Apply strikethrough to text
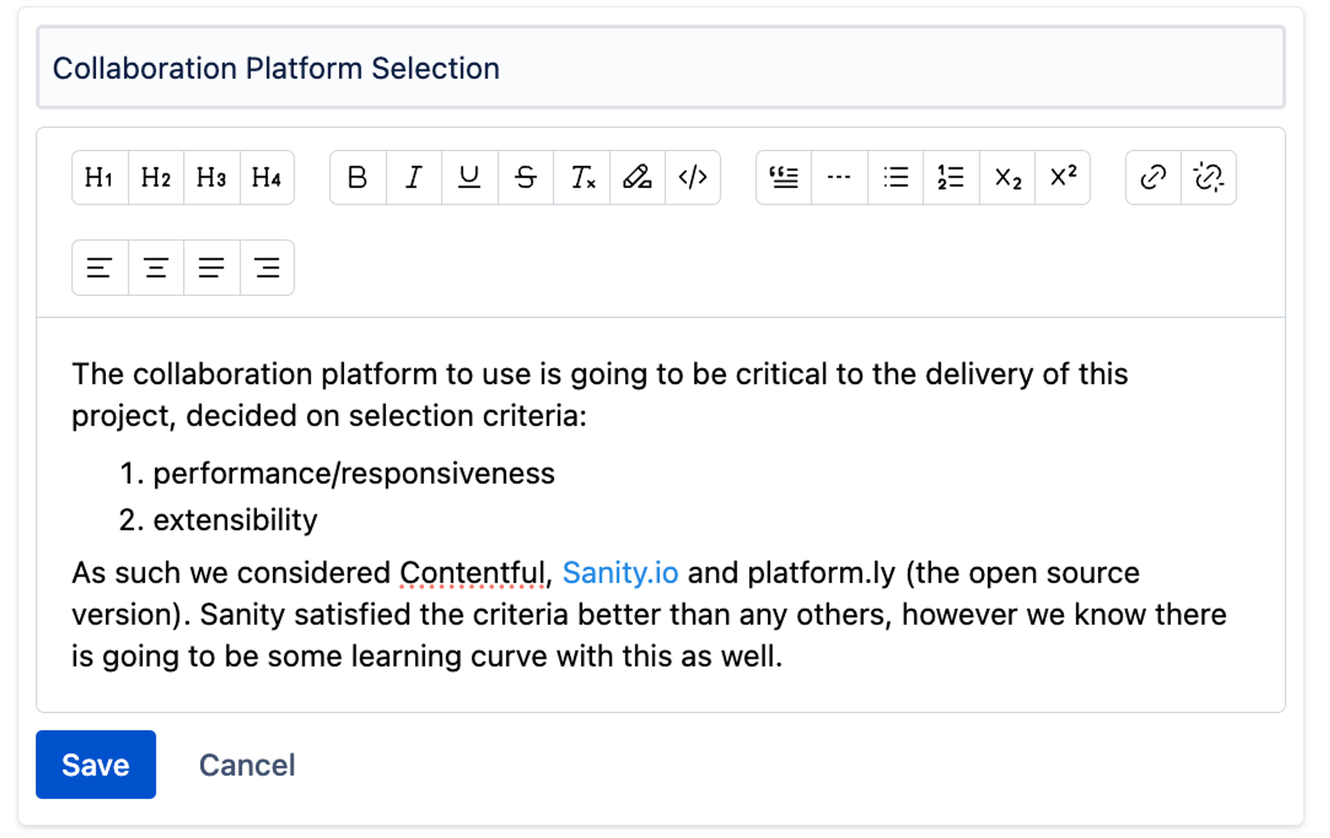The image size is (1330, 838). click(x=525, y=177)
